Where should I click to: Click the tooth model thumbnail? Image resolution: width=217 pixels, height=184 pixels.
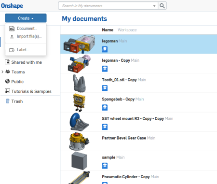pos(79,83)
